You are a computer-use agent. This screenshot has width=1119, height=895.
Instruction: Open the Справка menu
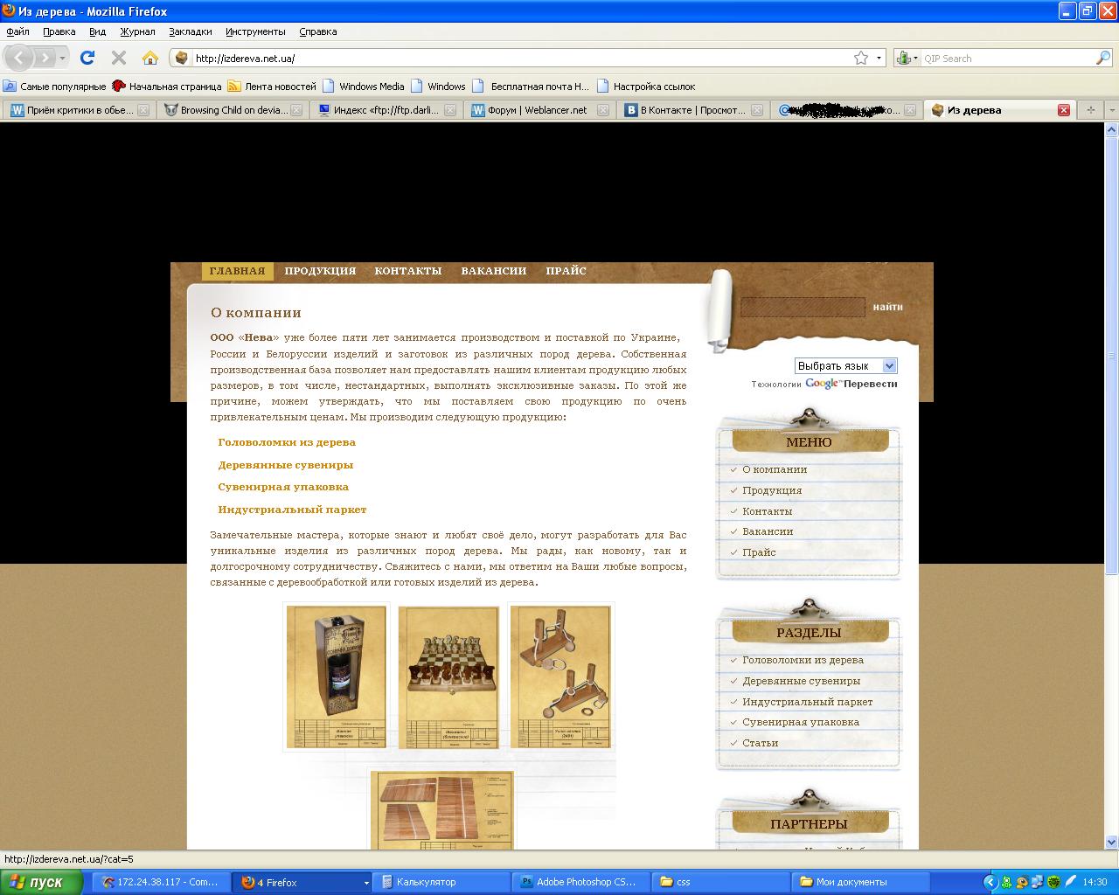[x=318, y=31]
